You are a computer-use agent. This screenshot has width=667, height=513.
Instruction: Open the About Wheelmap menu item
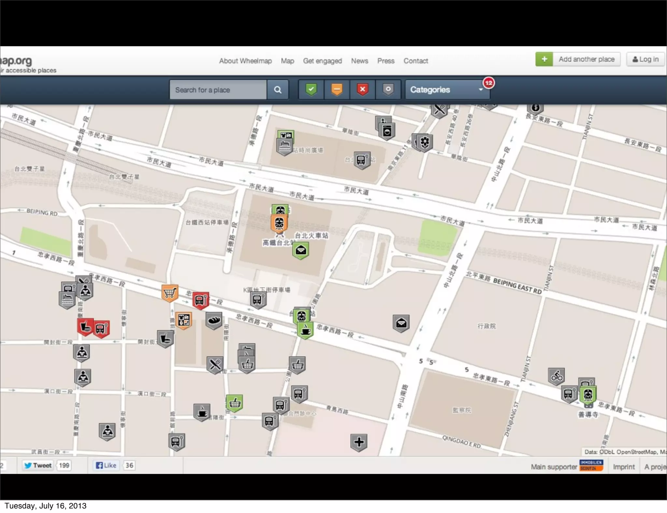[x=245, y=61]
